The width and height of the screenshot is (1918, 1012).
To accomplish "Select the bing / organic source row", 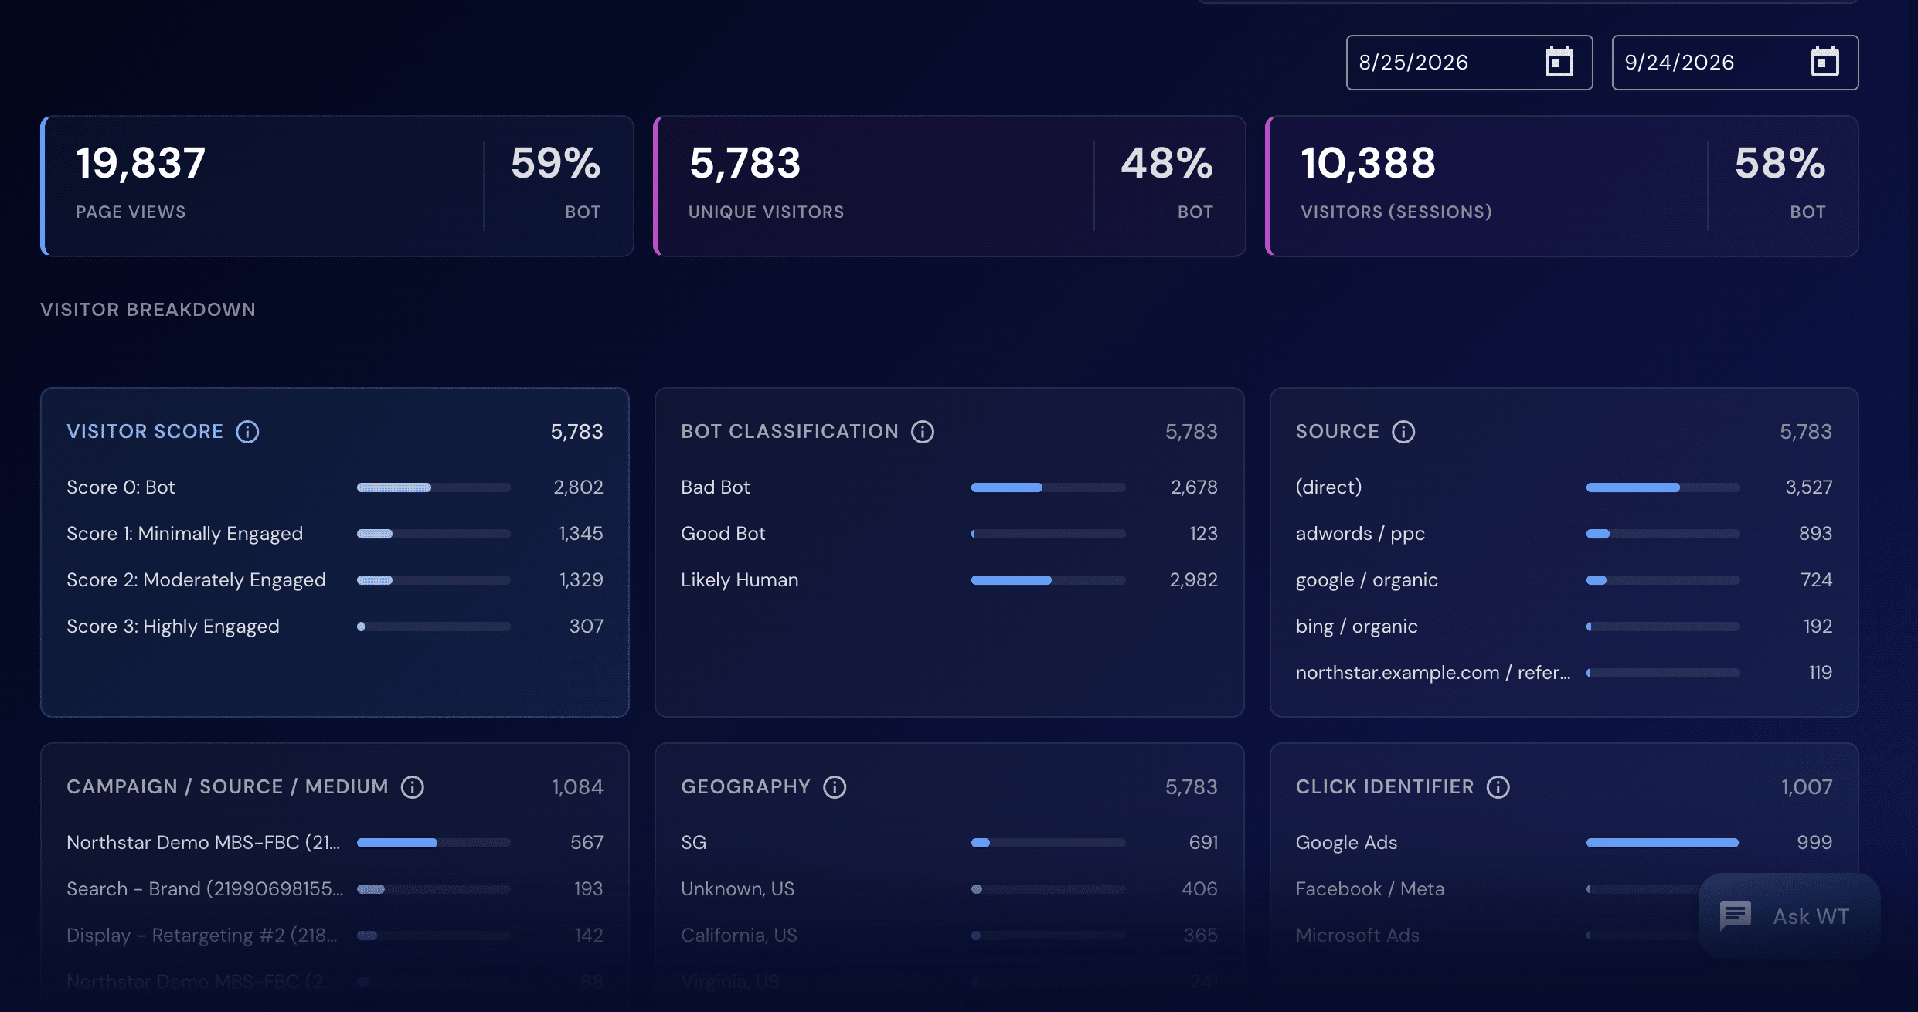I will 1564,627.
